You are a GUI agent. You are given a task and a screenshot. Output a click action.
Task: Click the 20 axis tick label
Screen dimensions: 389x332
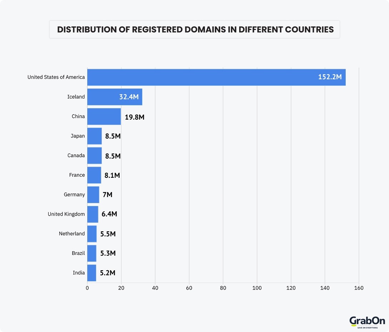pyautogui.click(x=121, y=288)
